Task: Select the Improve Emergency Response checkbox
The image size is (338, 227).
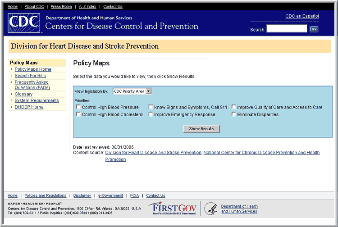Action: (x=151, y=114)
